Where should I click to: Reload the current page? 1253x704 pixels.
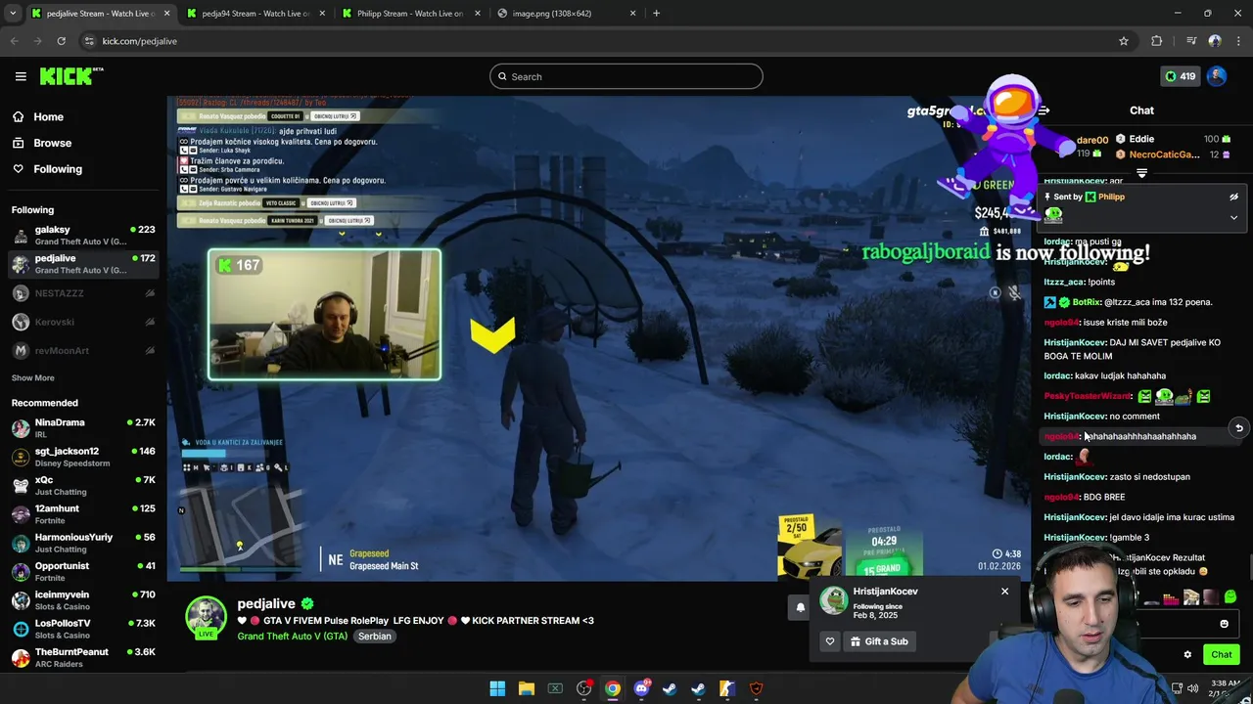61,41
